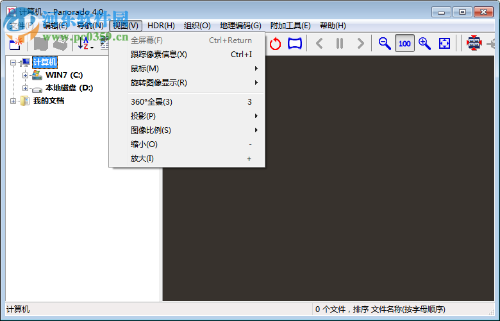This screenshot has height=321, width=500.
Task: Open the 编辑(E) menu
Action: [56, 26]
